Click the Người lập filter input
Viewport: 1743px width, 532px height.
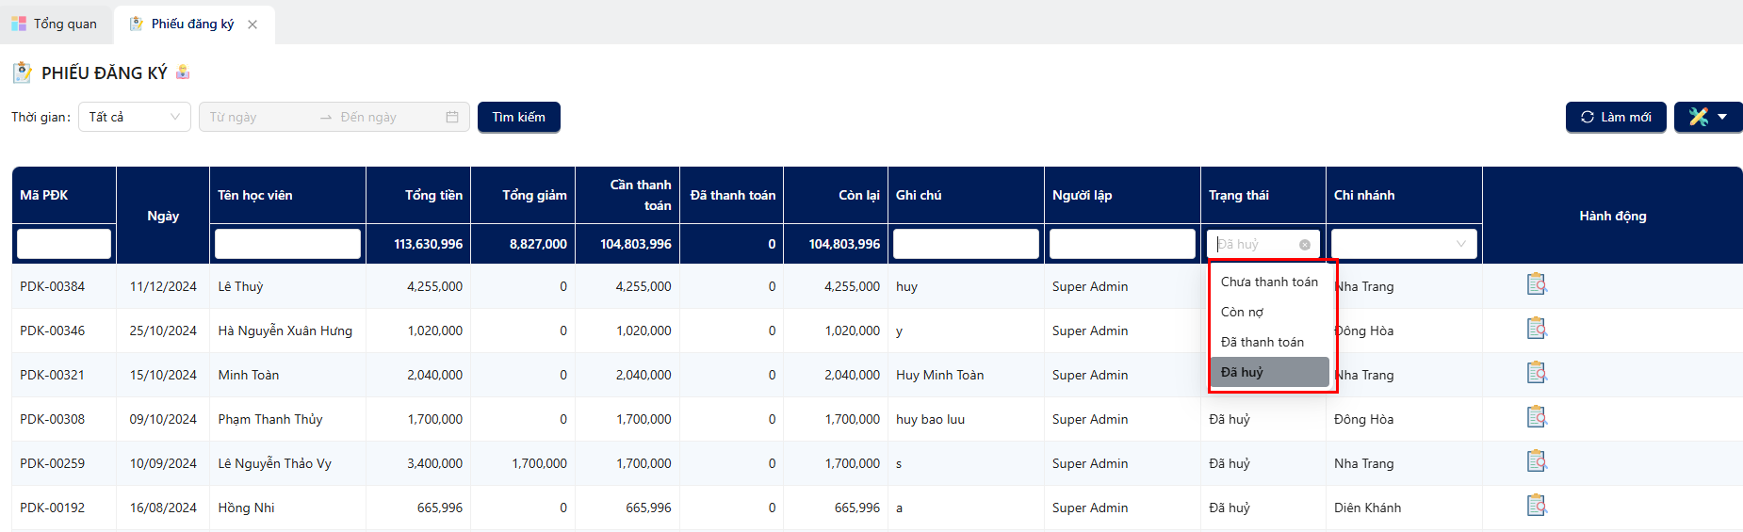1122,244
